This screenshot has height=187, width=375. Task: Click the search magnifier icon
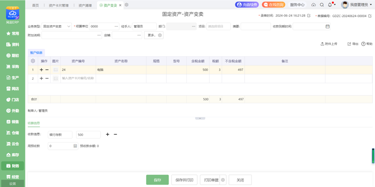[322, 5]
